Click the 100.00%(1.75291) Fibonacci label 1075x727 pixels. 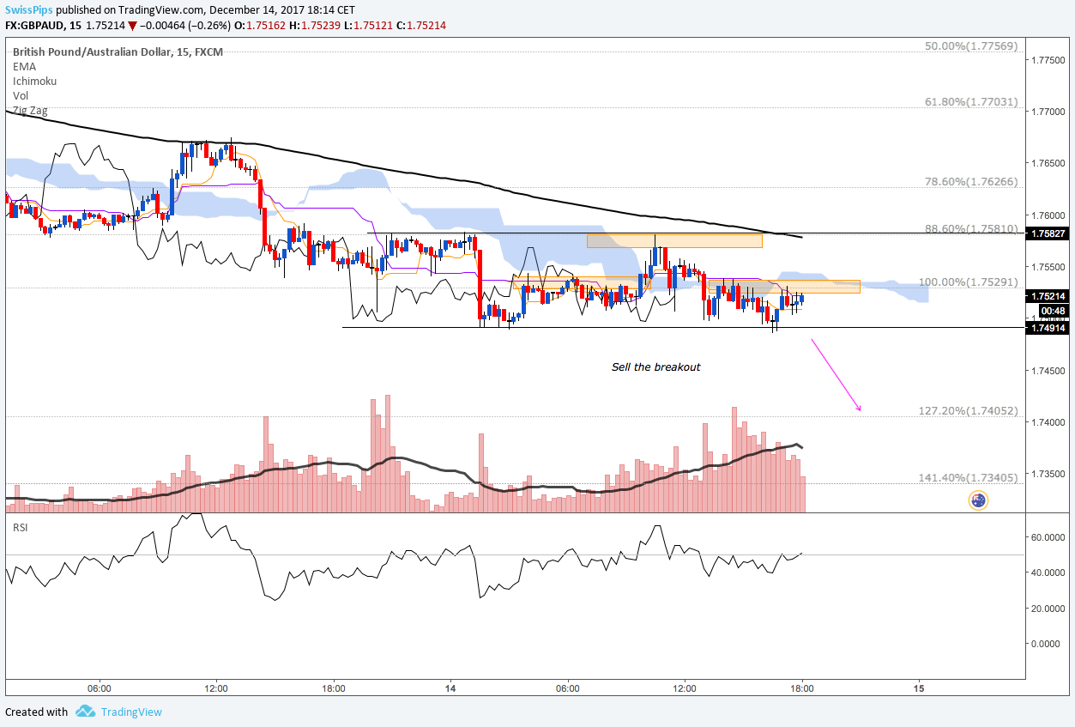click(x=969, y=282)
